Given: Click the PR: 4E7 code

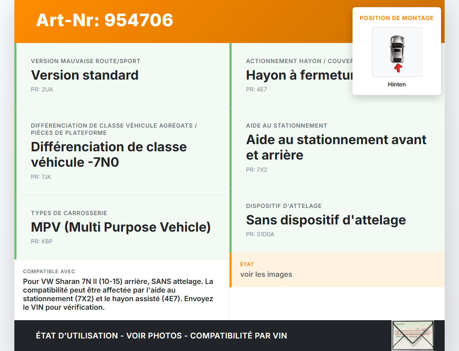Looking at the screenshot, I should point(256,89).
